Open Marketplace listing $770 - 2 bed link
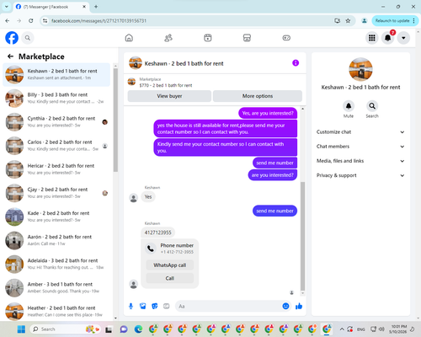This screenshot has width=421, height=337. pos(166,85)
